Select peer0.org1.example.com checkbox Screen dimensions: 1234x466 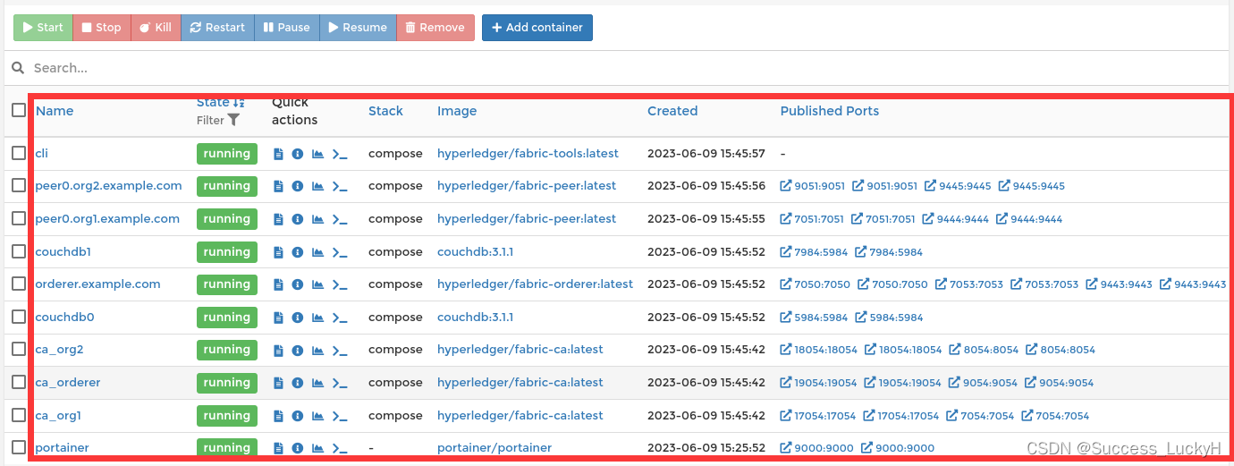click(19, 218)
